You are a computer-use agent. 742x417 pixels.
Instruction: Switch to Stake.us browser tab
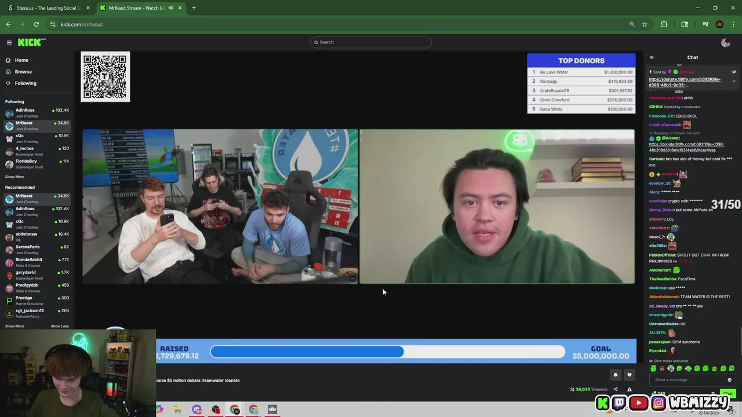(x=49, y=8)
